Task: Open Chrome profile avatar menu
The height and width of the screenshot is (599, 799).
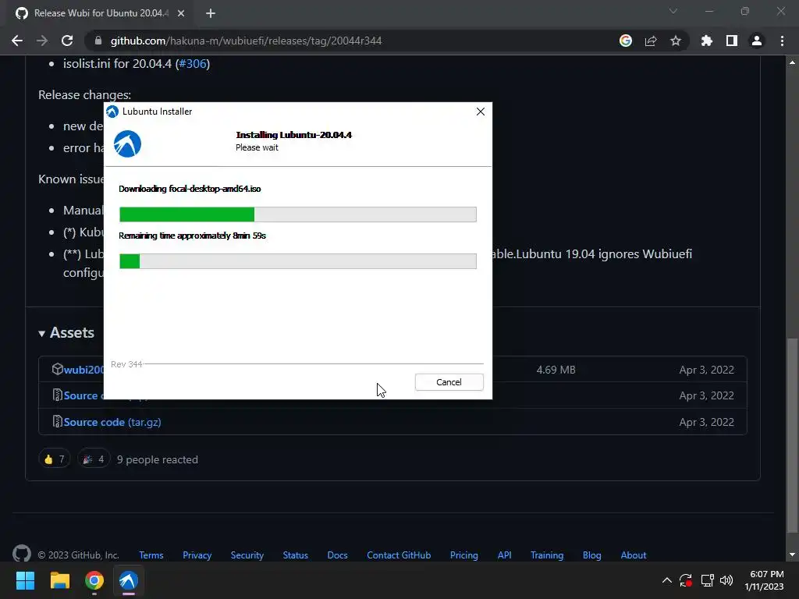Action: click(x=757, y=41)
